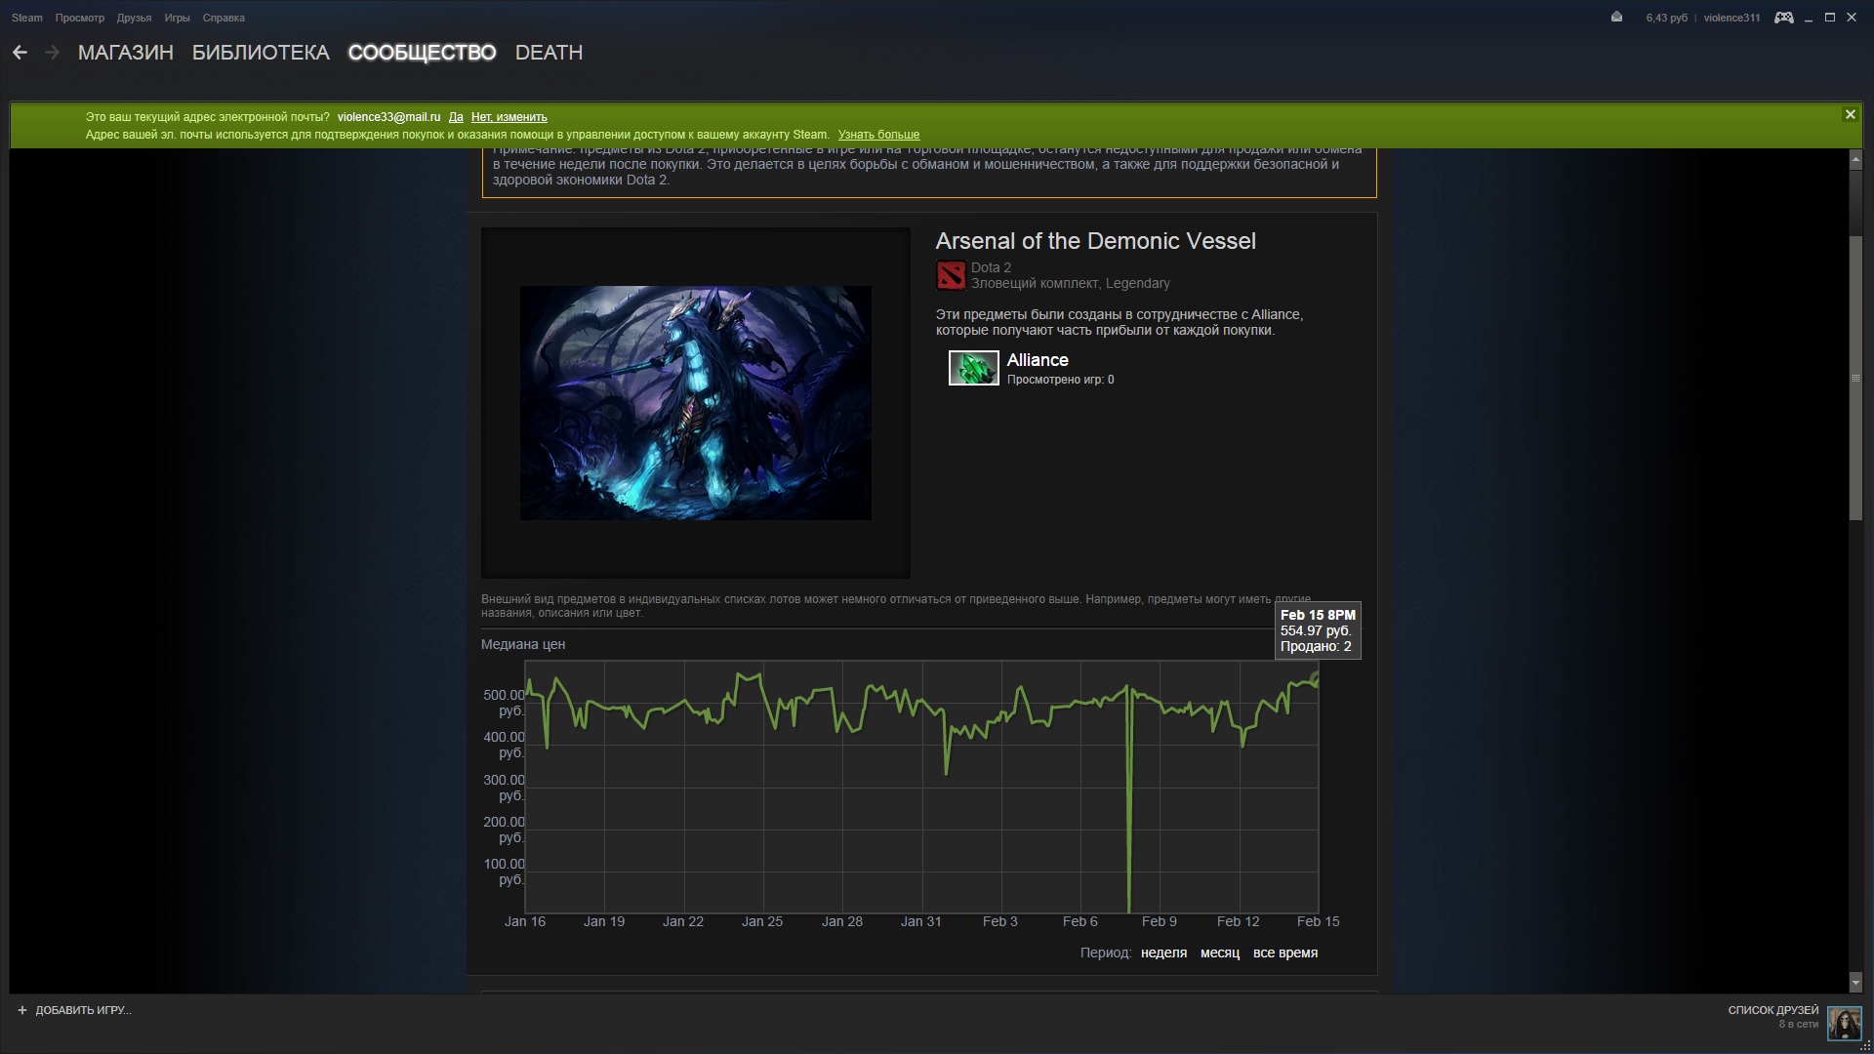The image size is (1874, 1054).
Task: Click the Просмотрено игр: 0 text
Action: point(1060,380)
